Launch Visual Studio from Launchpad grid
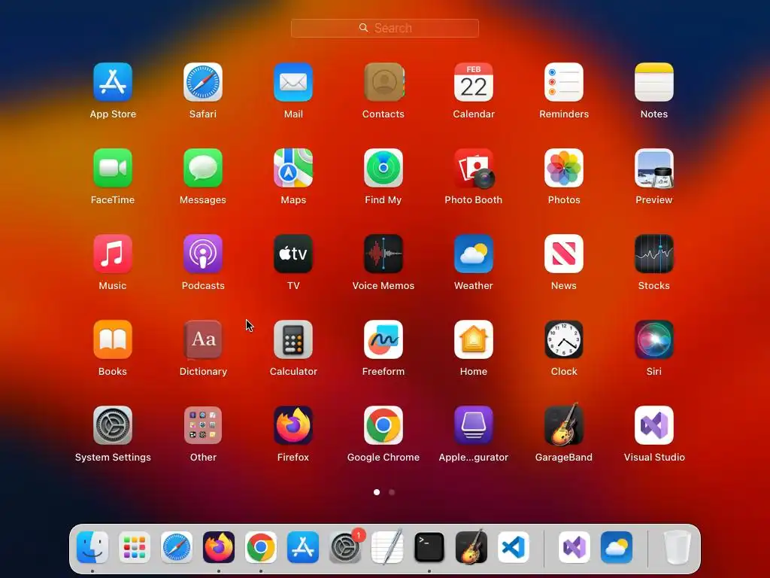770x578 pixels. [654, 425]
